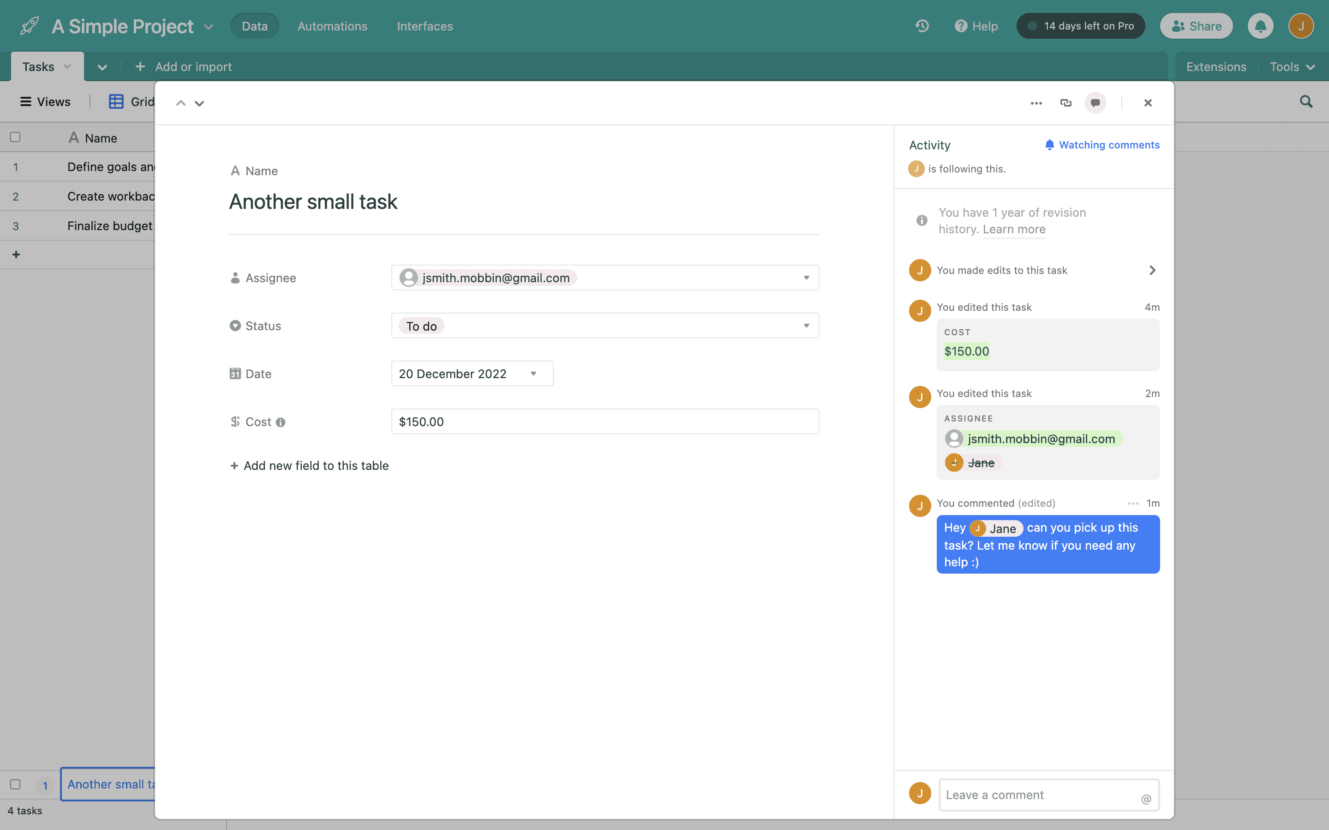Toggle the comments speech bubble icon
Image resolution: width=1329 pixels, height=830 pixels.
[x=1095, y=103]
